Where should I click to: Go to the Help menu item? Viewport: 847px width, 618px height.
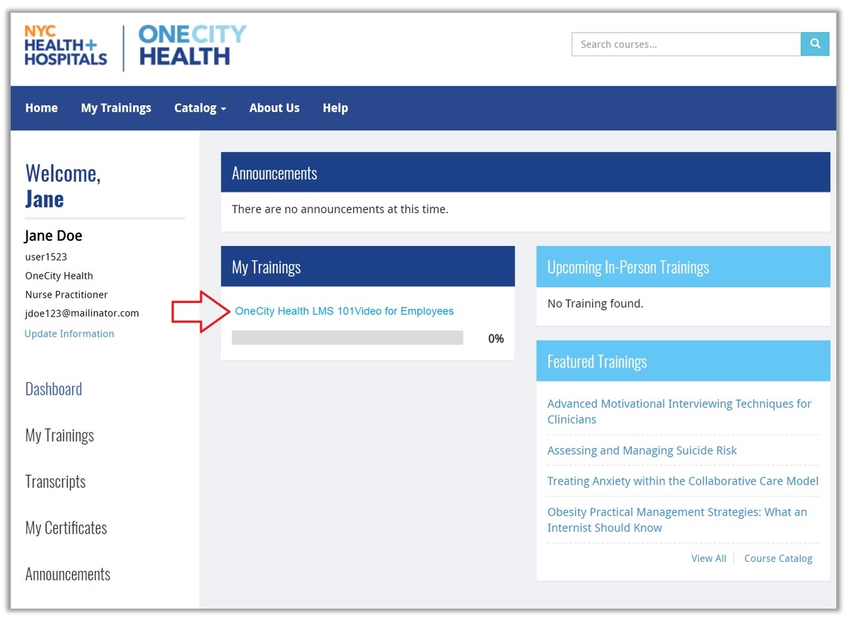[335, 108]
